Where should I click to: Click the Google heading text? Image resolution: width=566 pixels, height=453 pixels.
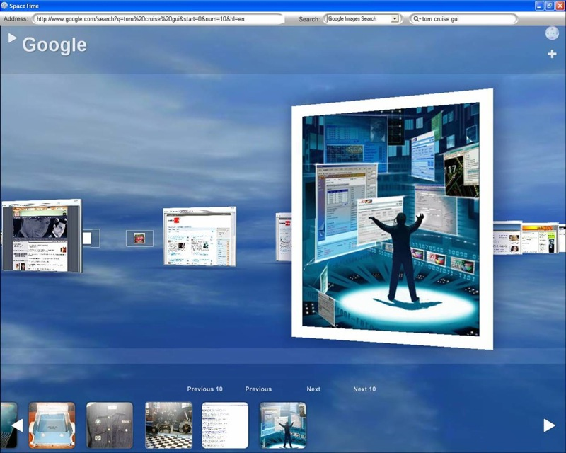[x=54, y=45]
